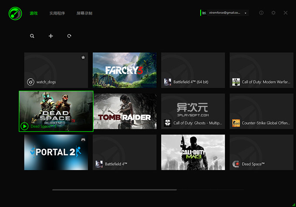Viewport: 296px width, 207px height.
Task: Click the watch_dogs game icon
Action: [x=30, y=82]
